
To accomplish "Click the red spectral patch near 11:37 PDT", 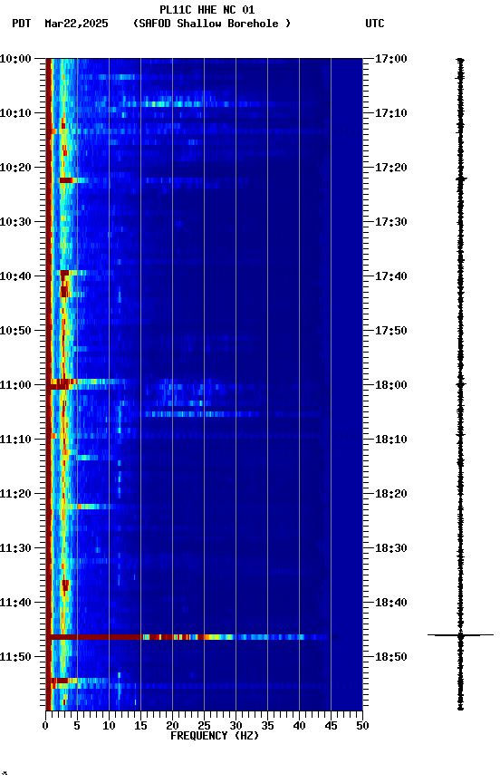I will 65,585.
